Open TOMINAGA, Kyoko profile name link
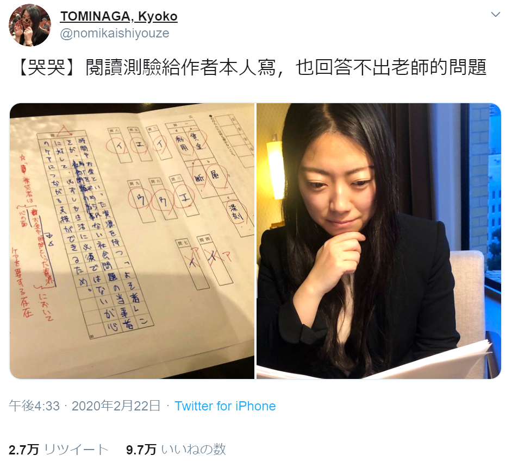 (119, 16)
